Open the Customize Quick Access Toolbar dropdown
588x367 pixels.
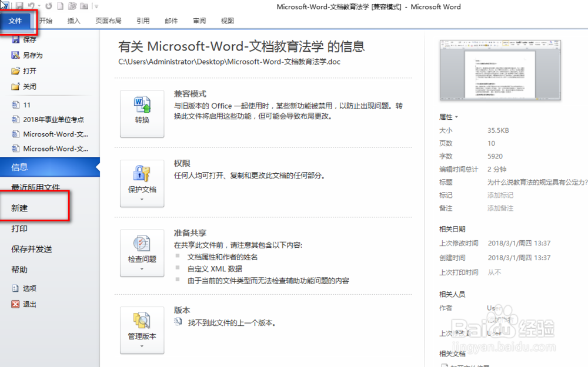(x=97, y=6)
